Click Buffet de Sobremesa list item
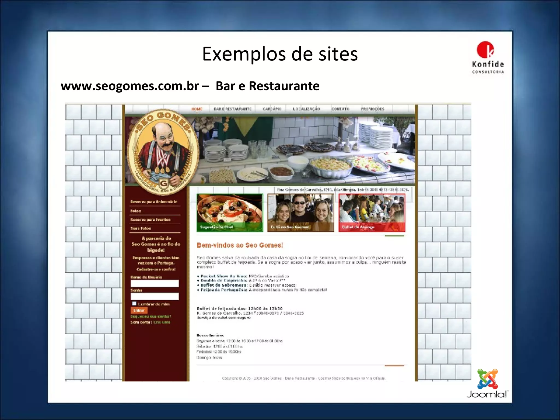560x420 pixels. [x=247, y=285]
